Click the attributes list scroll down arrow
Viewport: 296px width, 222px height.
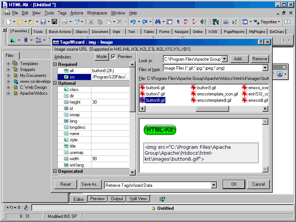click(x=132, y=172)
